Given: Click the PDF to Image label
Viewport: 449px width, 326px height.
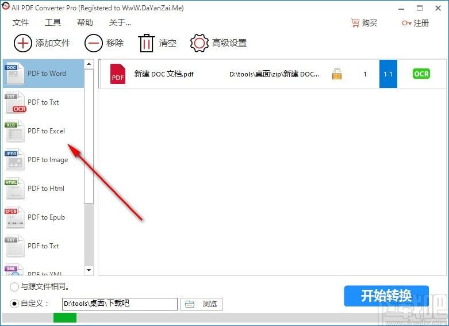Looking at the screenshot, I should coord(48,160).
